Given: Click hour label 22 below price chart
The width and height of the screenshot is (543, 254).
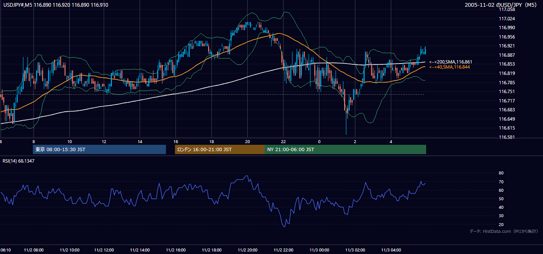Looking at the screenshot, I should [x=283, y=141].
